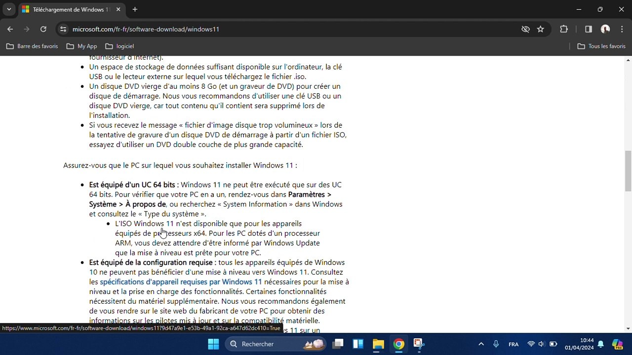Follow the spécifications d'appareil requises par Windows 11 link
This screenshot has height=355, width=632.
[181, 282]
